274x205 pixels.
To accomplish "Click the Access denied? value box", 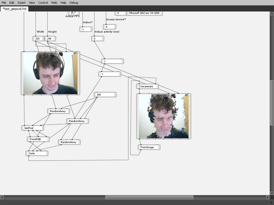I will pos(109,27).
